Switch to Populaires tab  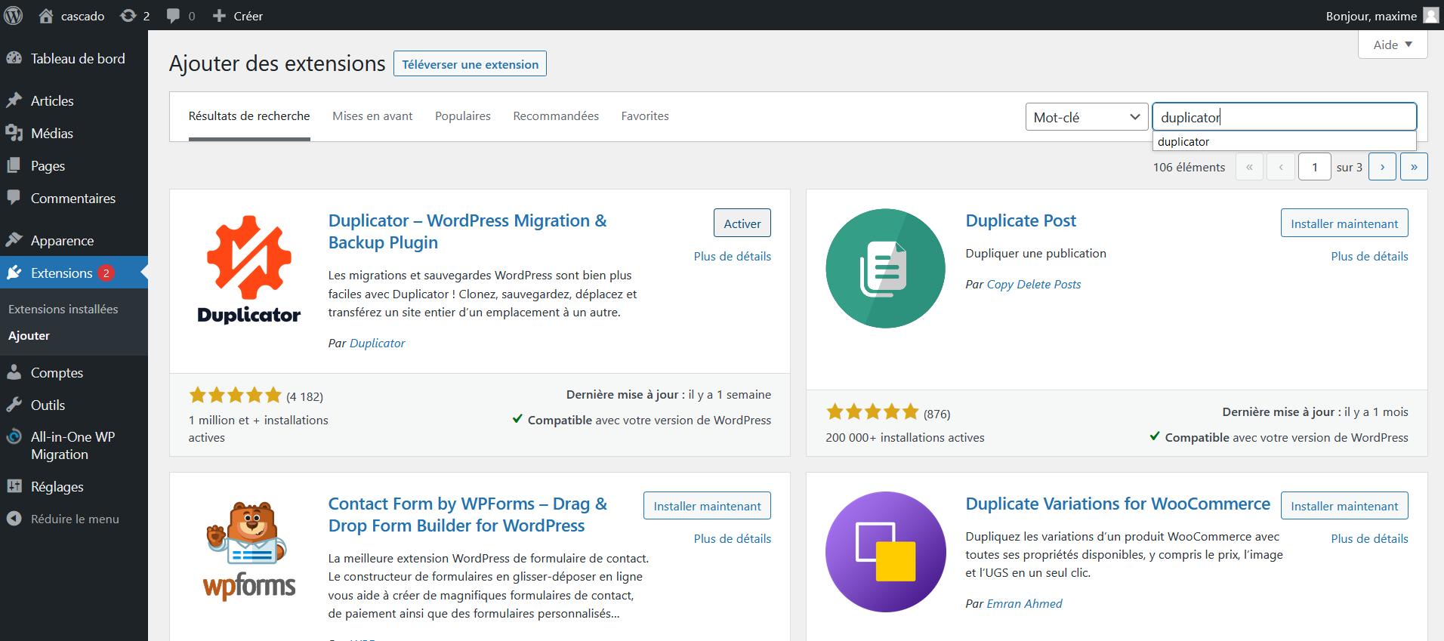pos(463,116)
